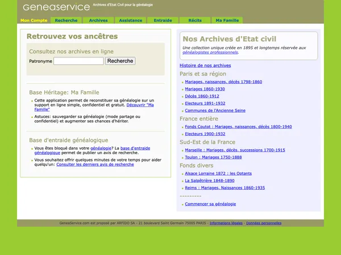Click the Patronyme field label

41,61
